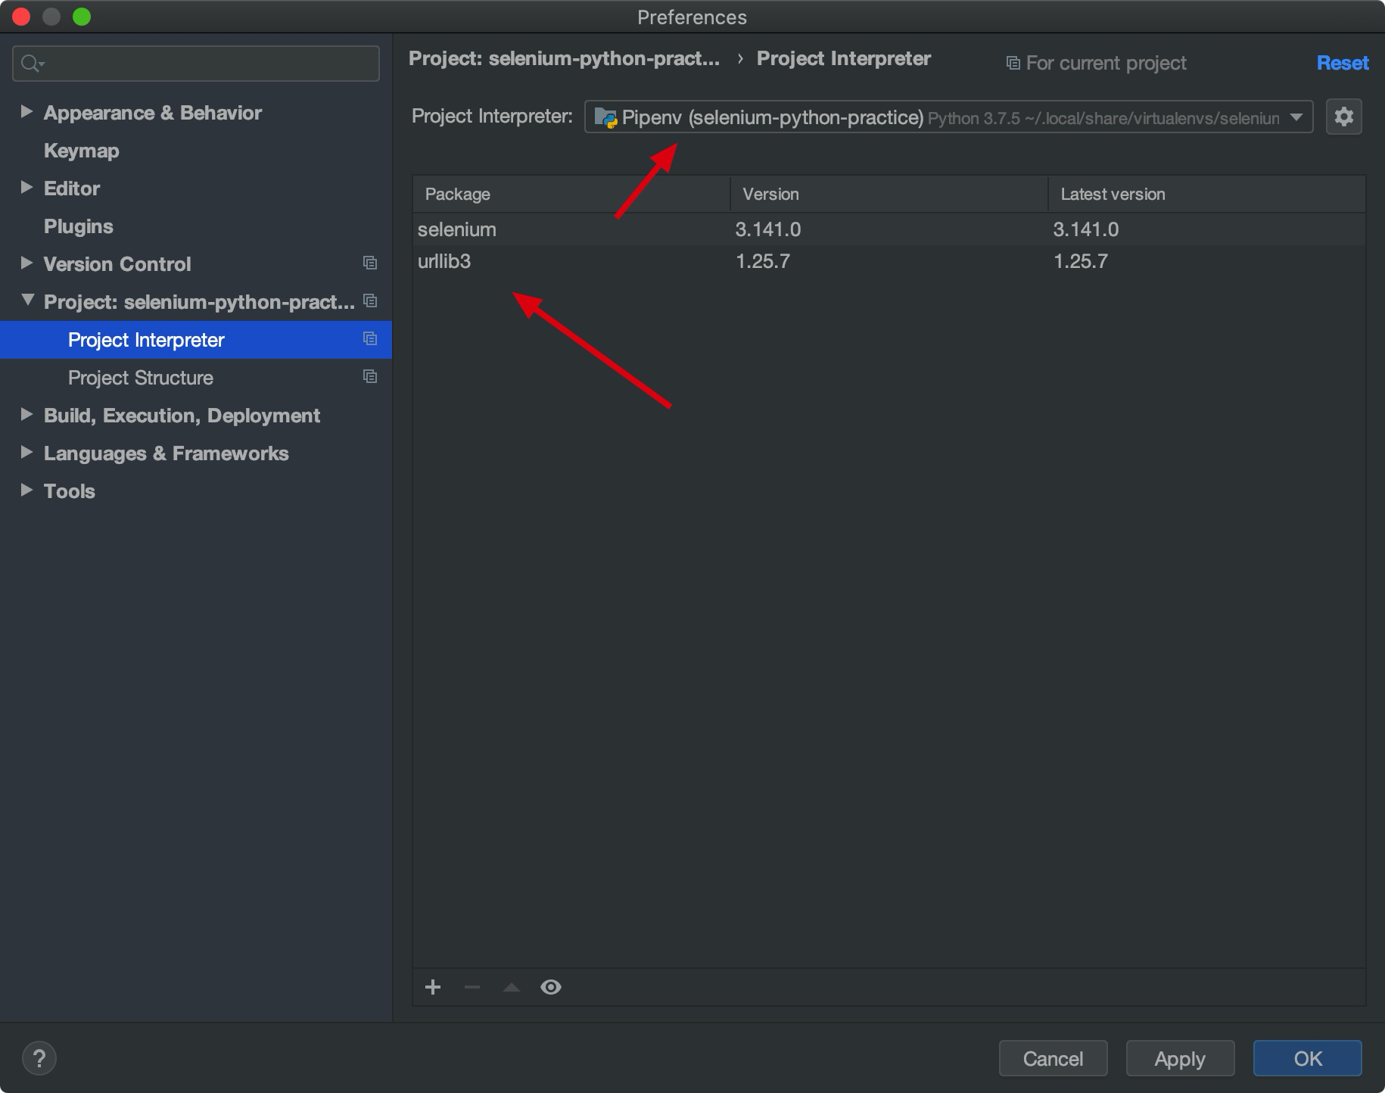Screen dimensions: 1385x1093
Task: Click urllib3 installed version 1.25.7 cell
Action: pos(762,261)
